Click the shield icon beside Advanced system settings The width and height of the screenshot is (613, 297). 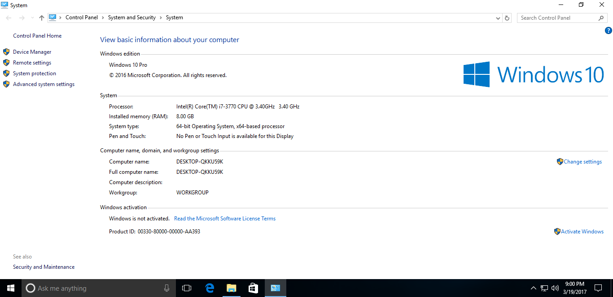(x=6, y=84)
